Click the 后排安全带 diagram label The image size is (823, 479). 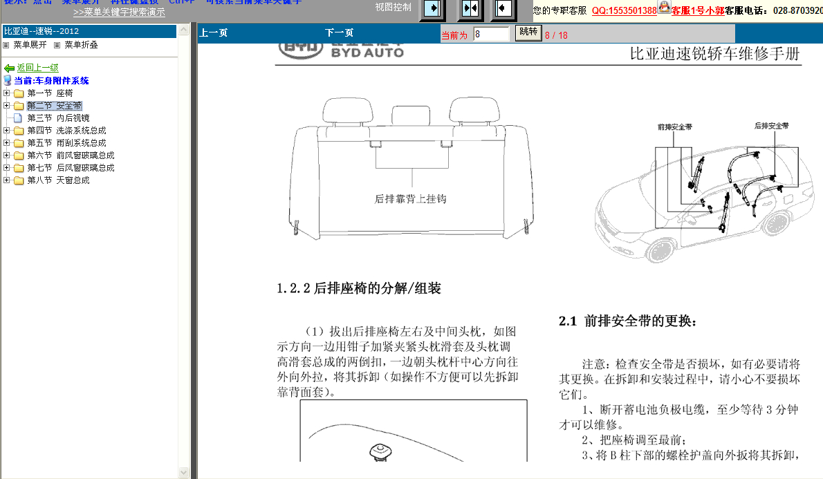771,126
